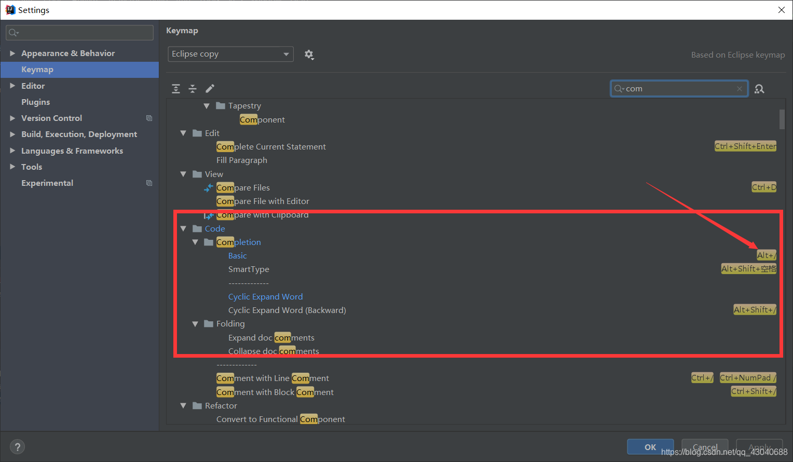793x462 pixels.
Task: Select Basic completion action
Action: (x=238, y=256)
